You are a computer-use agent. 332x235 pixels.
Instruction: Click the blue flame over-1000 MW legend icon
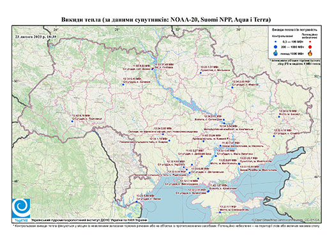point(276,53)
